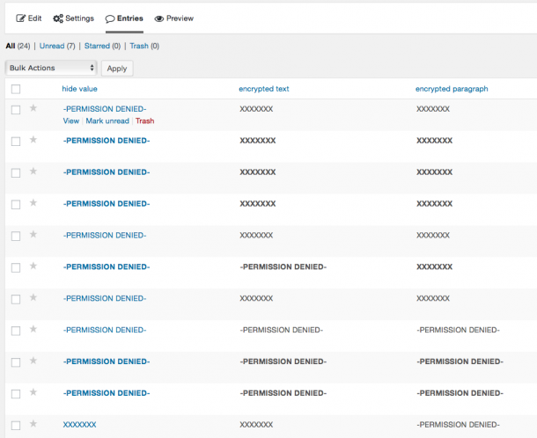Viewport: 537px width, 438px height.
Task: Check the eighth entry row checkbox
Action: point(16,331)
